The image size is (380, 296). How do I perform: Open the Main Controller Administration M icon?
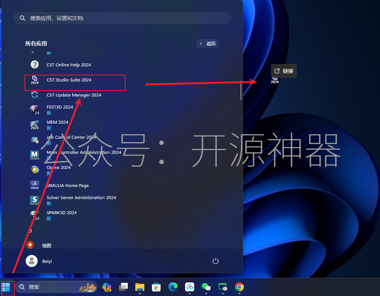pyautogui.click(x=35, y=155)
